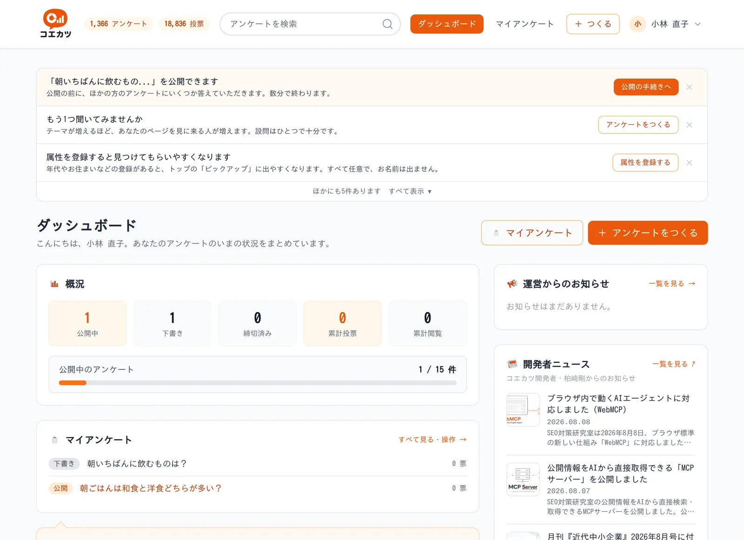The width and height of the screenshot is (744, 540).
Task: Open すべて見る・操作 link in マイアンケート
Action: [432, 440]
